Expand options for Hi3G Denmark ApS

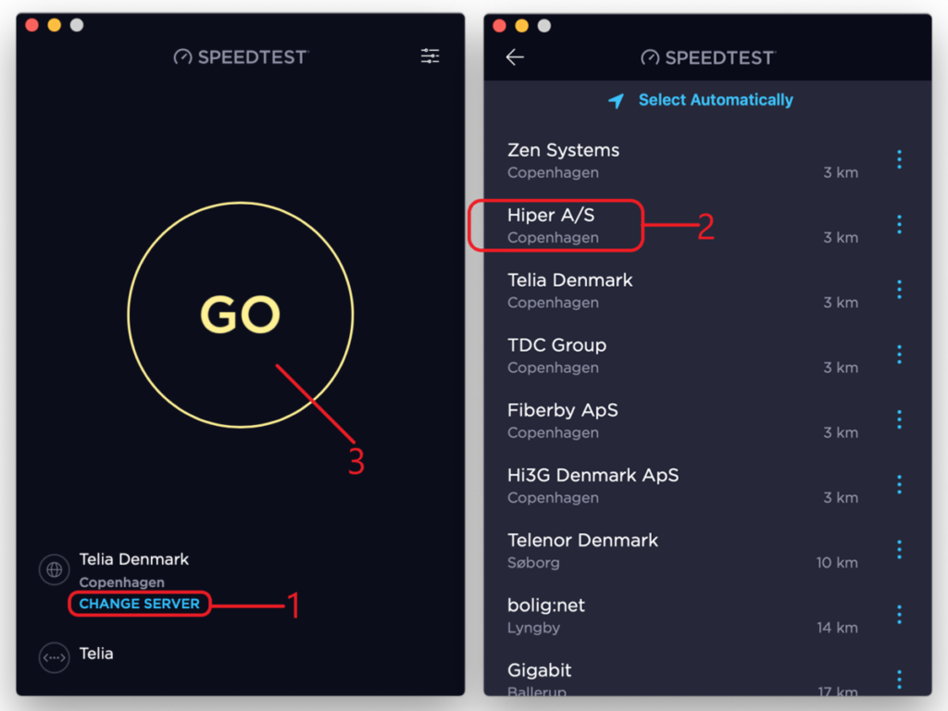(x=899, y=484)
